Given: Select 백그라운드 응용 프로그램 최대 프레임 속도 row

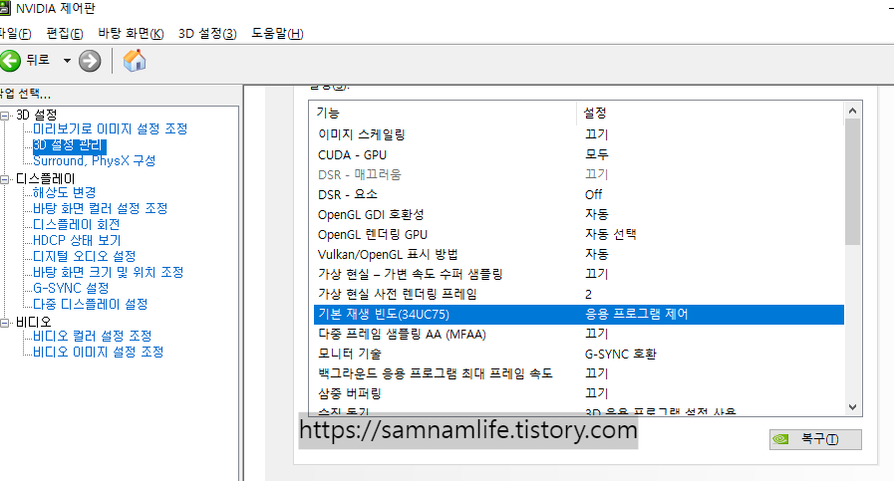Looking at the screenshot, I should pos(579,373).
